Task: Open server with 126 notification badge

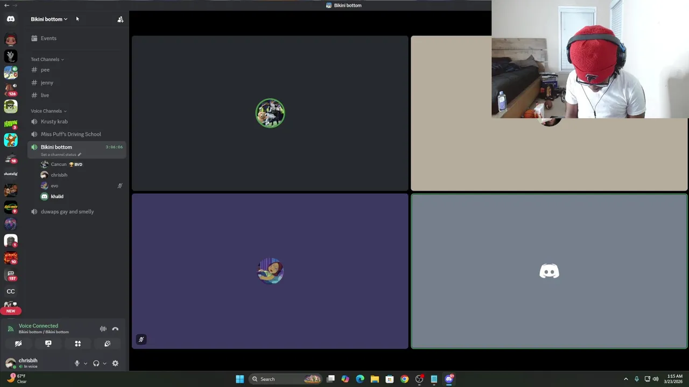Action: click(11, 90)
